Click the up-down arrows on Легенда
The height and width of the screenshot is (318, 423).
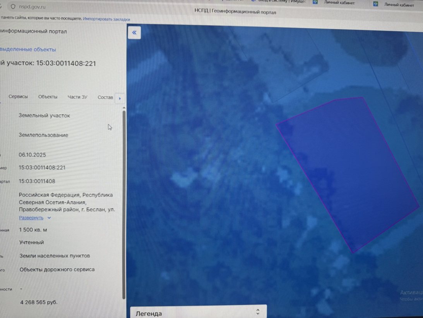(258, 312)
